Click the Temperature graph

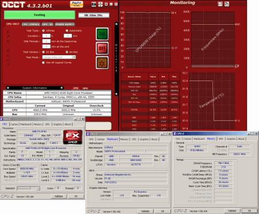click(212, 101)
